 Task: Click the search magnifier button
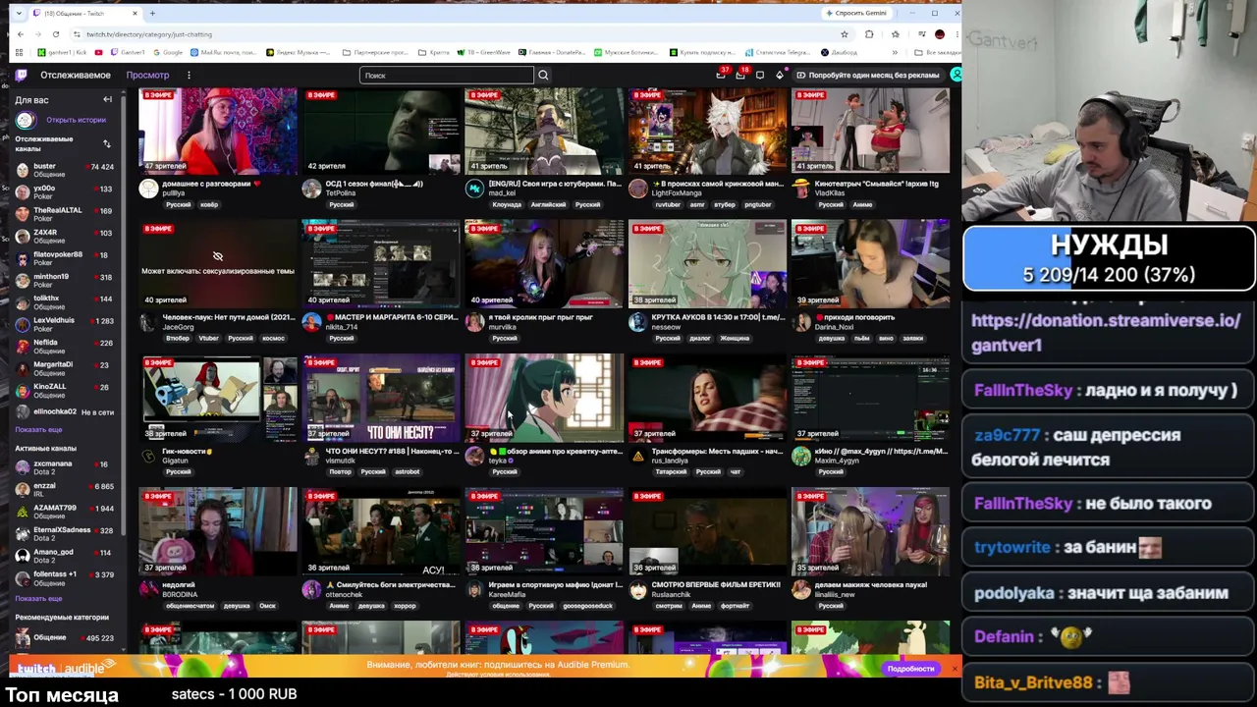pos(543,75)
